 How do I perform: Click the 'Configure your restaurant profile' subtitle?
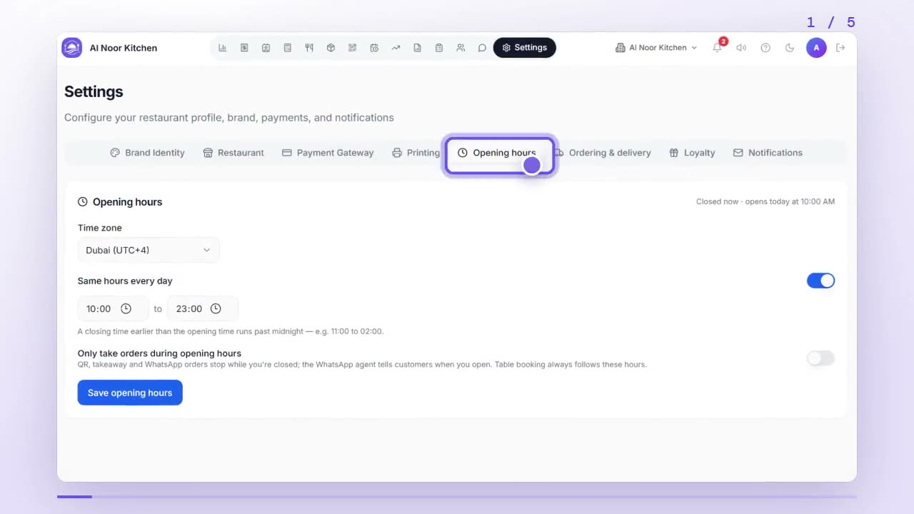(229, 118)
